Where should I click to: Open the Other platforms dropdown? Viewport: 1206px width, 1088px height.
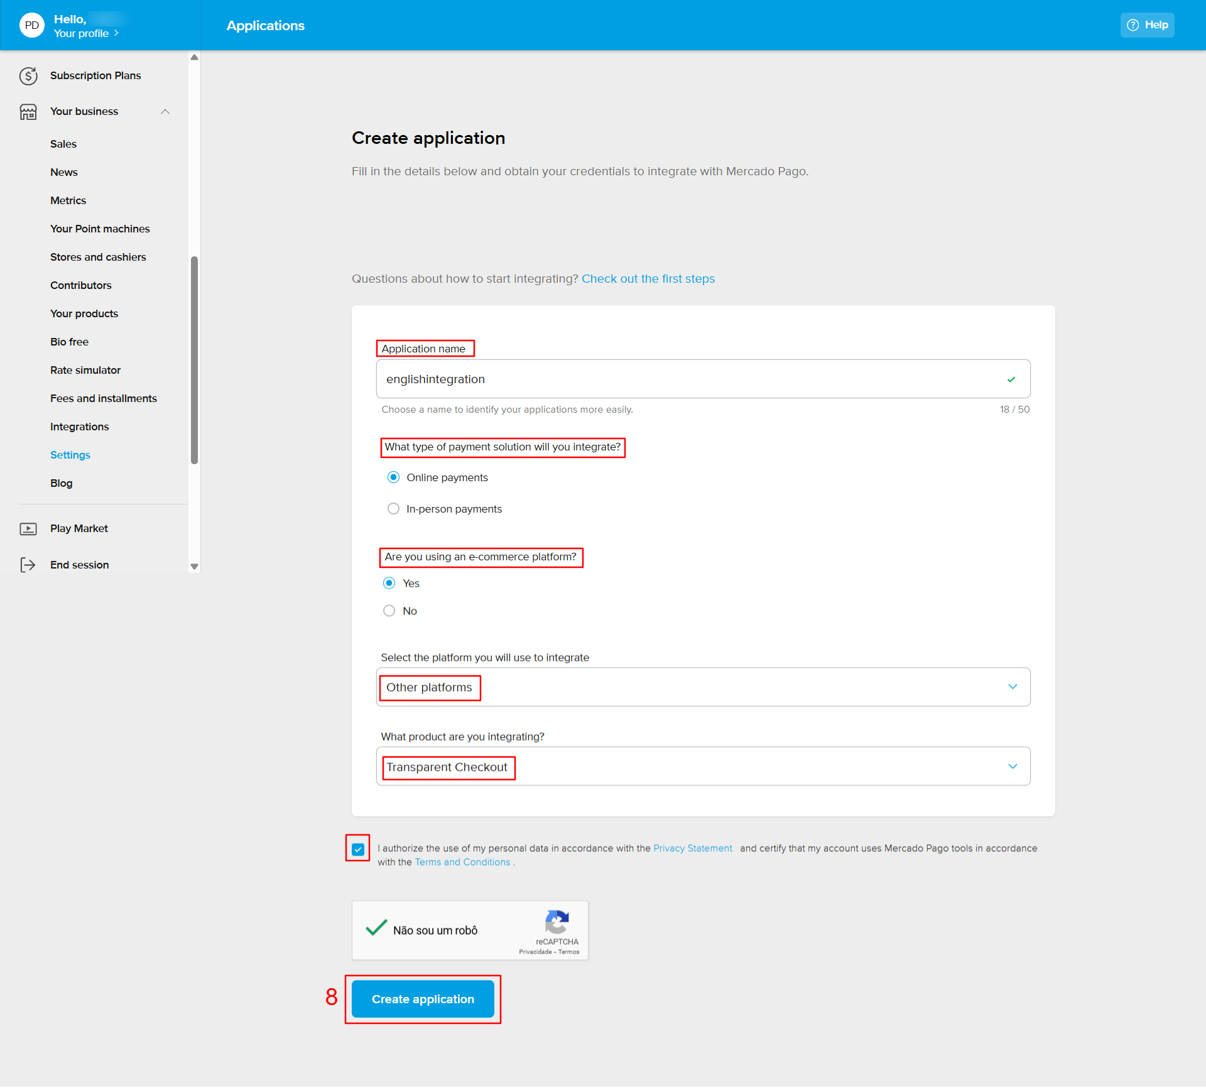click(x=702, y=687)
